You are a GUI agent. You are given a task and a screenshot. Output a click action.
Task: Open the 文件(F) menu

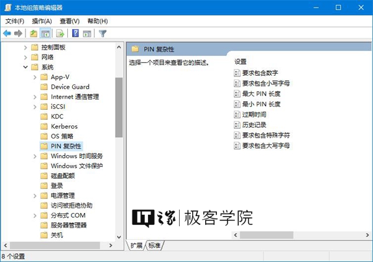(14, 21)
